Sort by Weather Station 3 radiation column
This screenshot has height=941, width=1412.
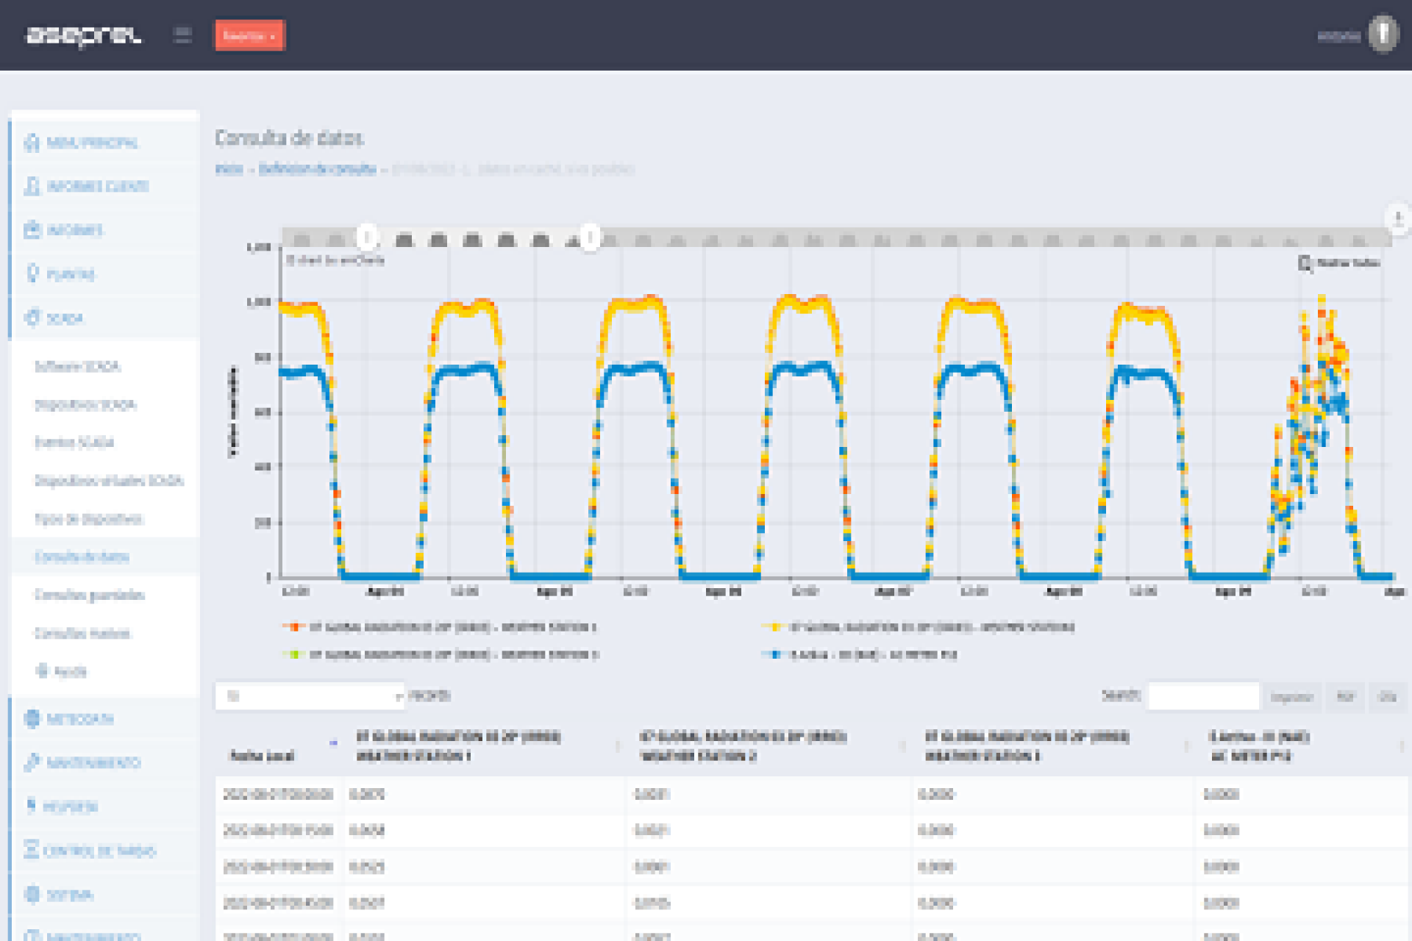coord(1055,745)
